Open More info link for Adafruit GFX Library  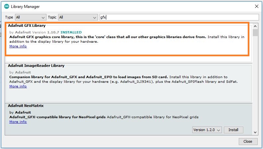[x=18, y=46]
